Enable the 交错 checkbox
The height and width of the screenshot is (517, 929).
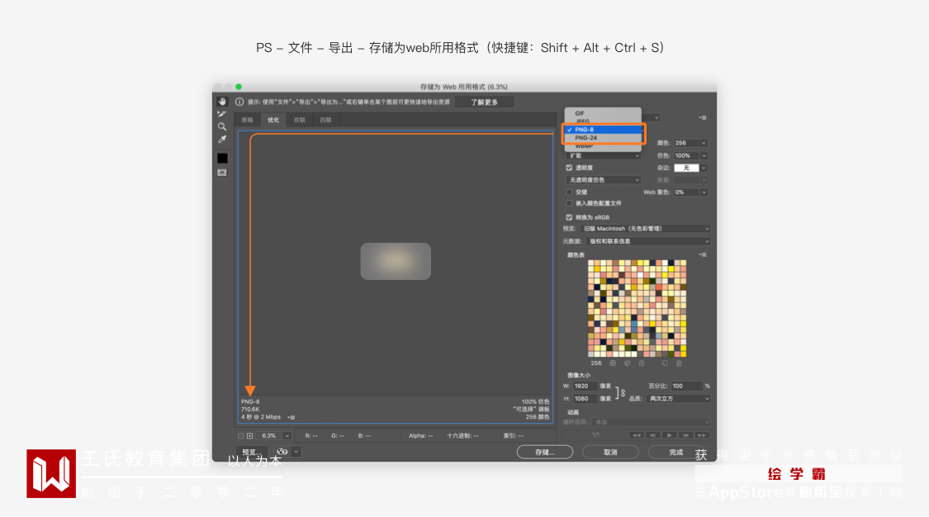pyautogui.click(x=569, y=192)
